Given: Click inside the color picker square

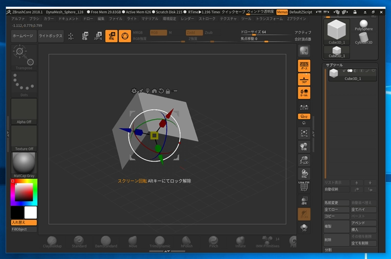Looking at the screenshot, I should [x=24, y=192].
